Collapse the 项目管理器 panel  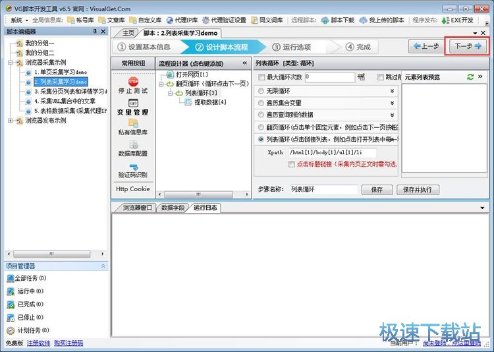coord(103,266)
